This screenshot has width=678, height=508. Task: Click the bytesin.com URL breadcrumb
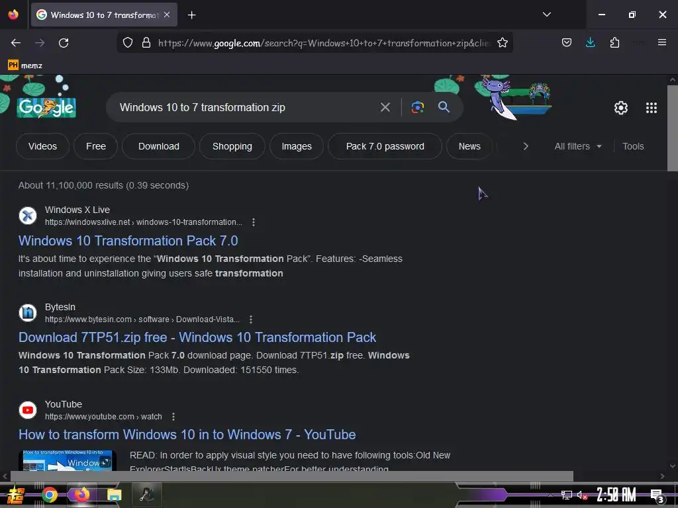[x=142, y=319]
